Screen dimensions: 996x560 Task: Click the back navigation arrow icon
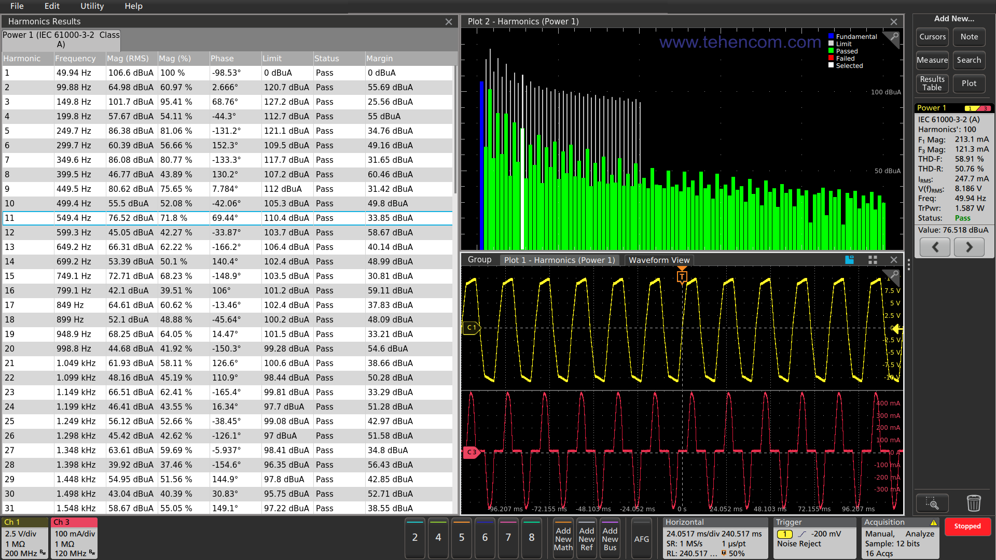pyautogui.click(x=935, y=247)
